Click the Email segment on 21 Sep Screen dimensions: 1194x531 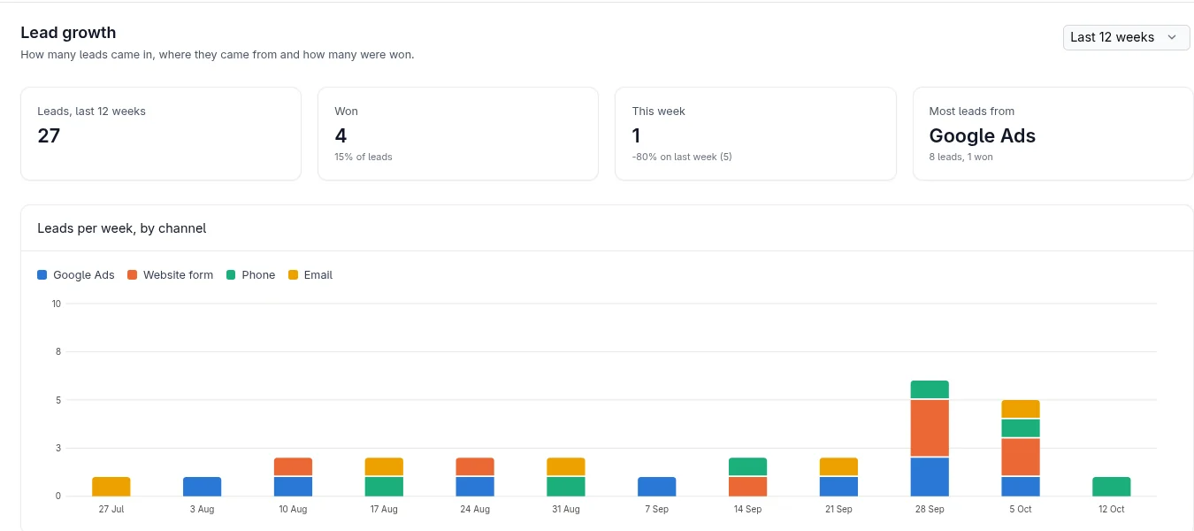tap(839, 466)
